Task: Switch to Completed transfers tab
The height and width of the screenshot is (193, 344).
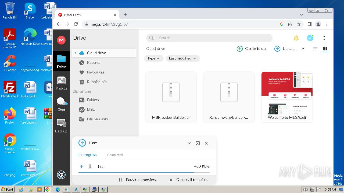Action: pos(115,155)
